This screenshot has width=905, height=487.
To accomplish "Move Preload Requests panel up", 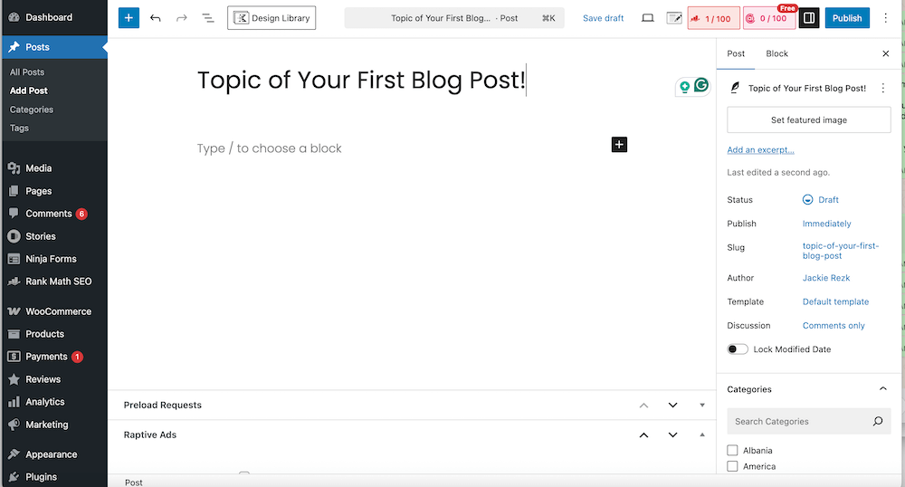I will (x=643, y=405).
